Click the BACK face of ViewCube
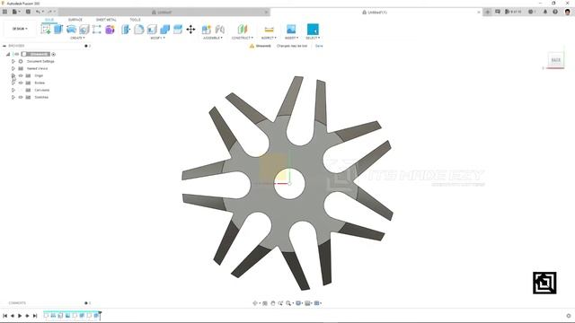Viewport: 575px width, 323px height. point(556,60)
